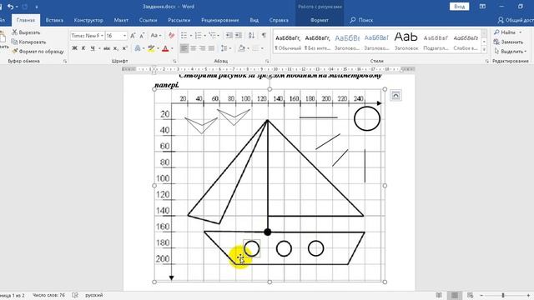The height and width of the screenshot is (300, 534).
Task: Switch to Read Mode view icon
Action: pos(439,295)
